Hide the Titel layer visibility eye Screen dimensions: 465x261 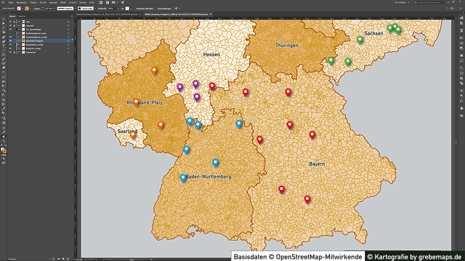pos(10,22)
